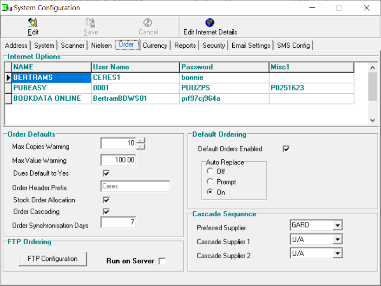Click the Password column header
Viewport: 381px width, 286px height.
(x=224, y=67)
